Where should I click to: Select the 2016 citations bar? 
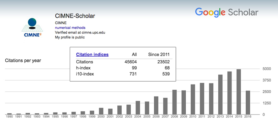[x=248, y=102]
